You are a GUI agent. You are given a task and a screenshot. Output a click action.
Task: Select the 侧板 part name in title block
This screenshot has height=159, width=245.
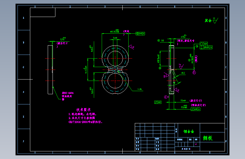pos(207,138)
